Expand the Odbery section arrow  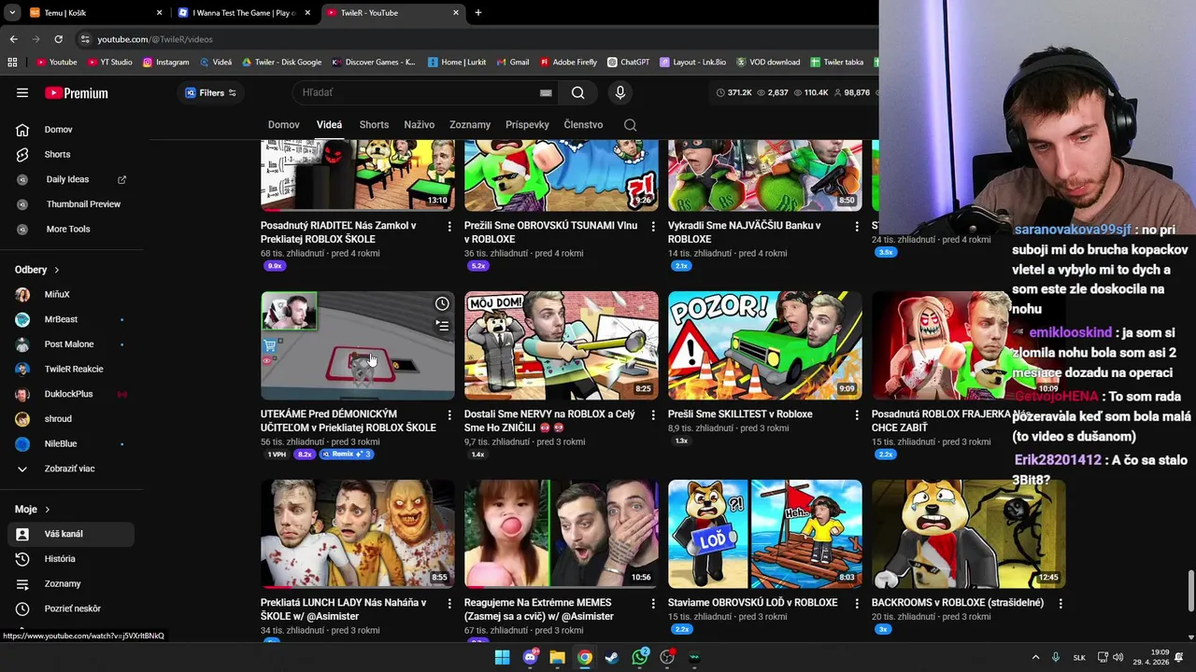(56, 270)
